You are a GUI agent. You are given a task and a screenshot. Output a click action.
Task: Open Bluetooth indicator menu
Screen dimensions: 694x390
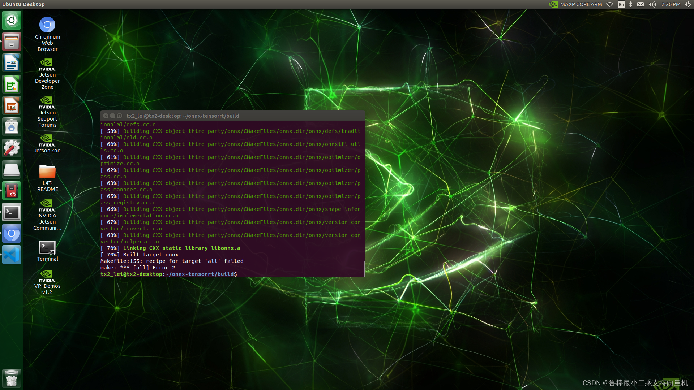click(631, 4)
